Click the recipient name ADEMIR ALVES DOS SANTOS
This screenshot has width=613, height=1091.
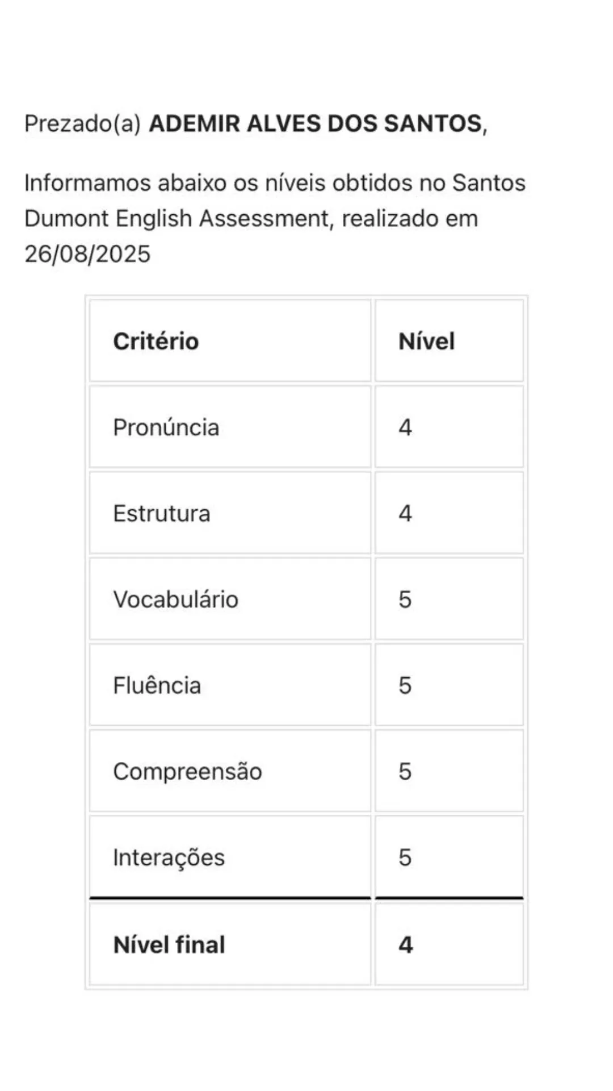pos(316,124)
